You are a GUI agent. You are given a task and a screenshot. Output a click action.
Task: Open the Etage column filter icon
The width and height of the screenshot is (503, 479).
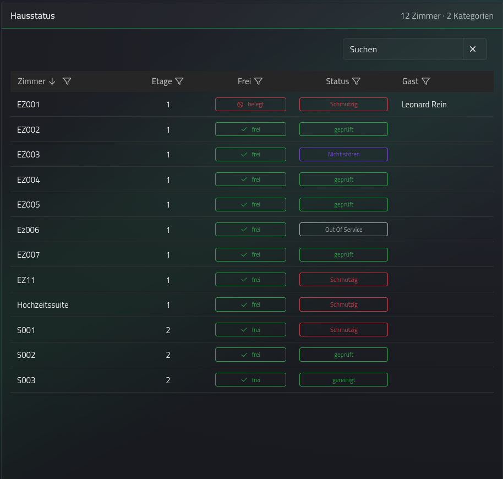(179, 81)
